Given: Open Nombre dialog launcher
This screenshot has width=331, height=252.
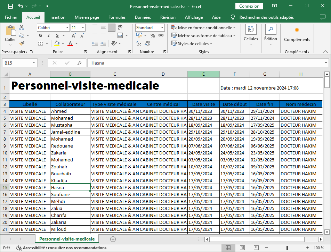Looking at the screenshot, I should [165, 52].
